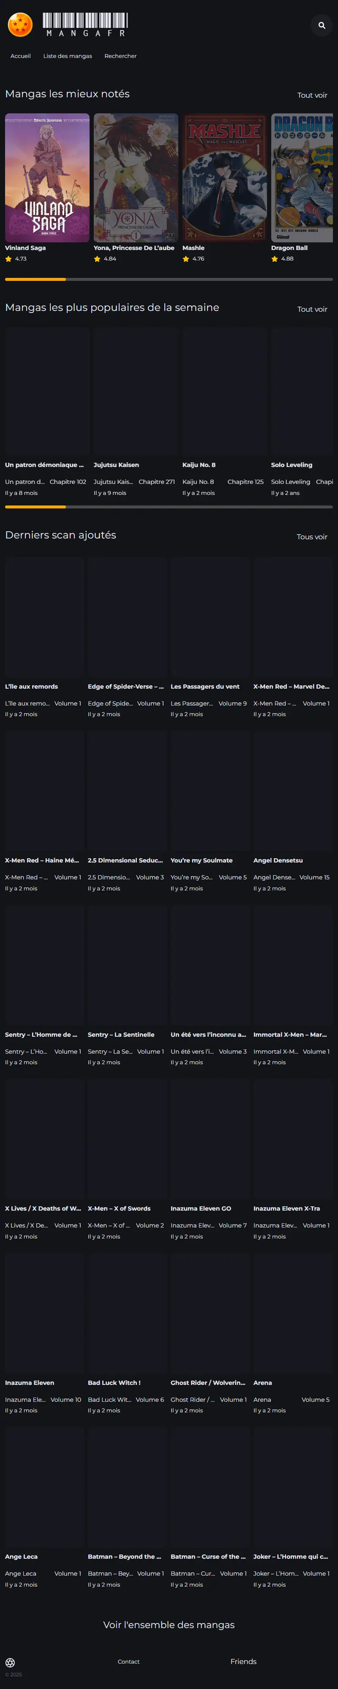
Task: Select the Rechercher menu item
Action: pyautogui.click(x=120, y=56)
